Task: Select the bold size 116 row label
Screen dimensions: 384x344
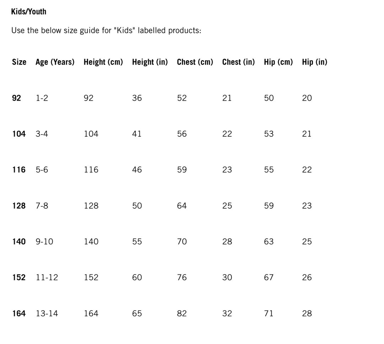Action: pos(19,170)
